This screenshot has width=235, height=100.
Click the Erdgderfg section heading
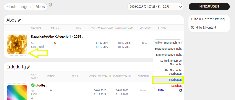tap(16, 67)
